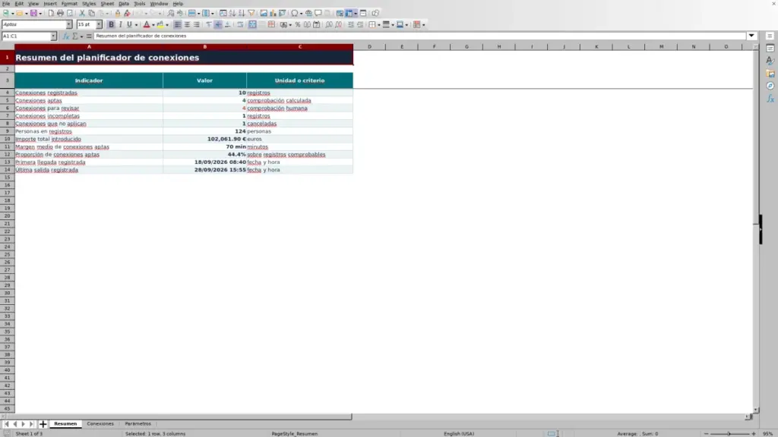Open font color dropdown arrow
Image resolution: width=778 pixels, height=437 pixels.
(153, 25)
